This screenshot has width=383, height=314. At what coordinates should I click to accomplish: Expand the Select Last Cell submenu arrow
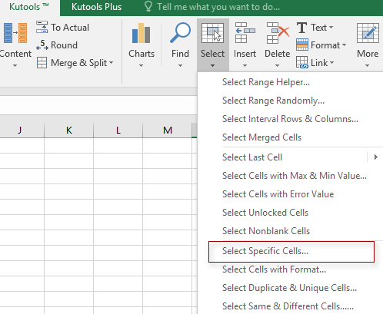[375, 157]
